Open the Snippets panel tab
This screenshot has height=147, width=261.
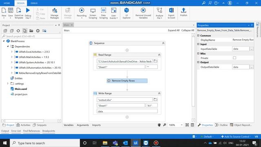click(x=40, y=125)
